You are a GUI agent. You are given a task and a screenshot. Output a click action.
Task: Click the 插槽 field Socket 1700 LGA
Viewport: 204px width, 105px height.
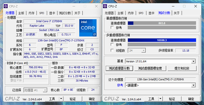point(49,30)
